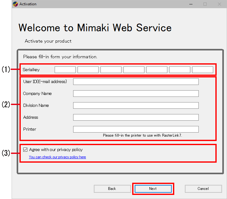Focus the Address field
Screen dimensions: 227x199
(136, 117)
